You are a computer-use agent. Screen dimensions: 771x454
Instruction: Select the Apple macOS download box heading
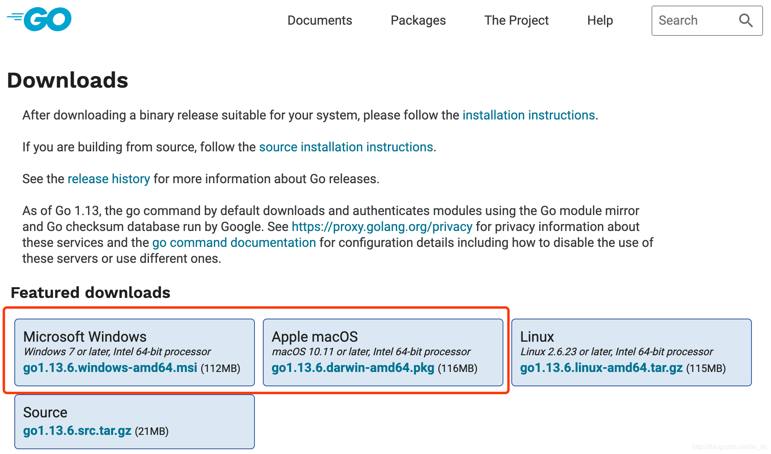click(x=315, y=337)
